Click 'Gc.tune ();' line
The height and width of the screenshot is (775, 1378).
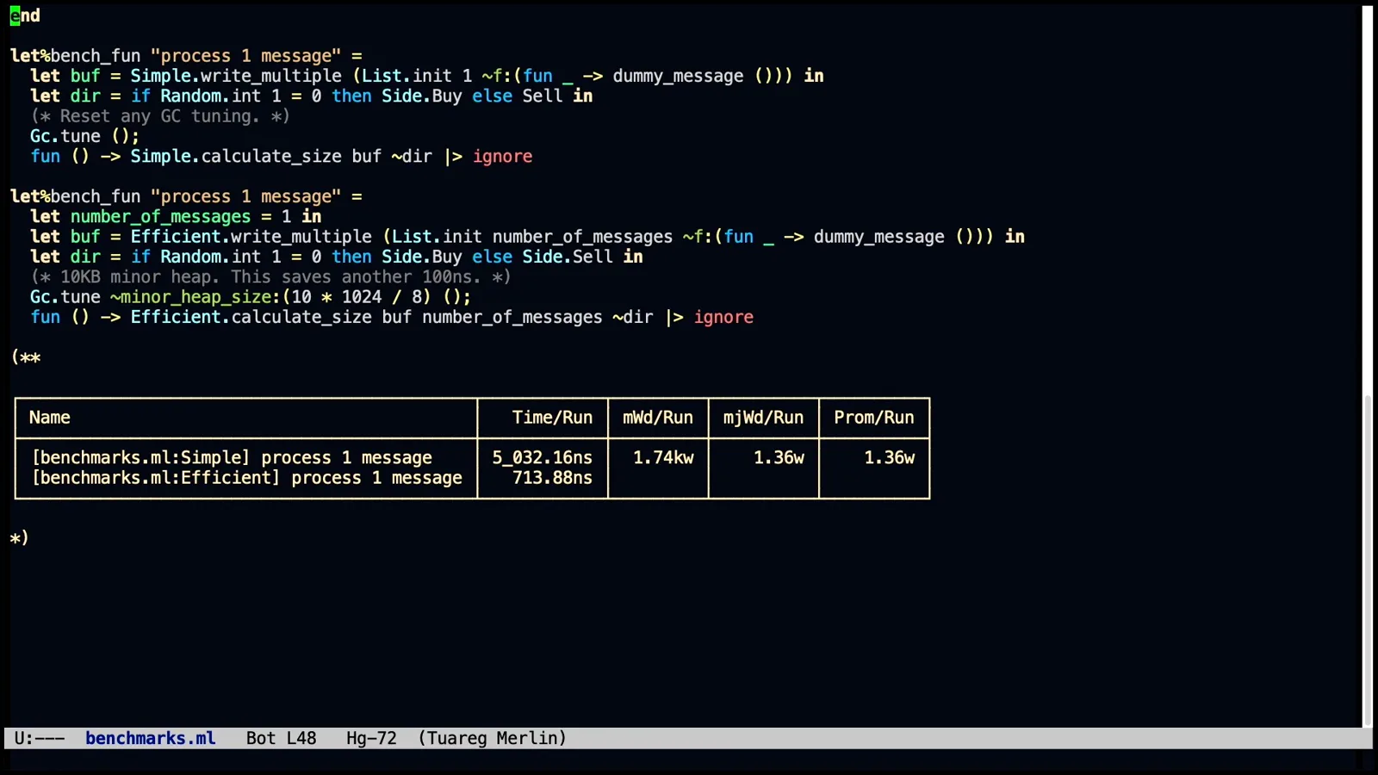point(84,136)
